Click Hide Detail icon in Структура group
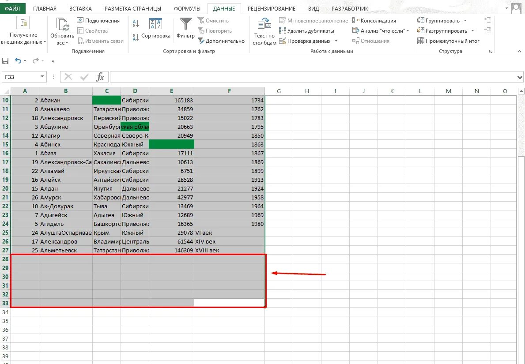Image resolution: width=525 pixels, height=364 pixels. (487, 30)
